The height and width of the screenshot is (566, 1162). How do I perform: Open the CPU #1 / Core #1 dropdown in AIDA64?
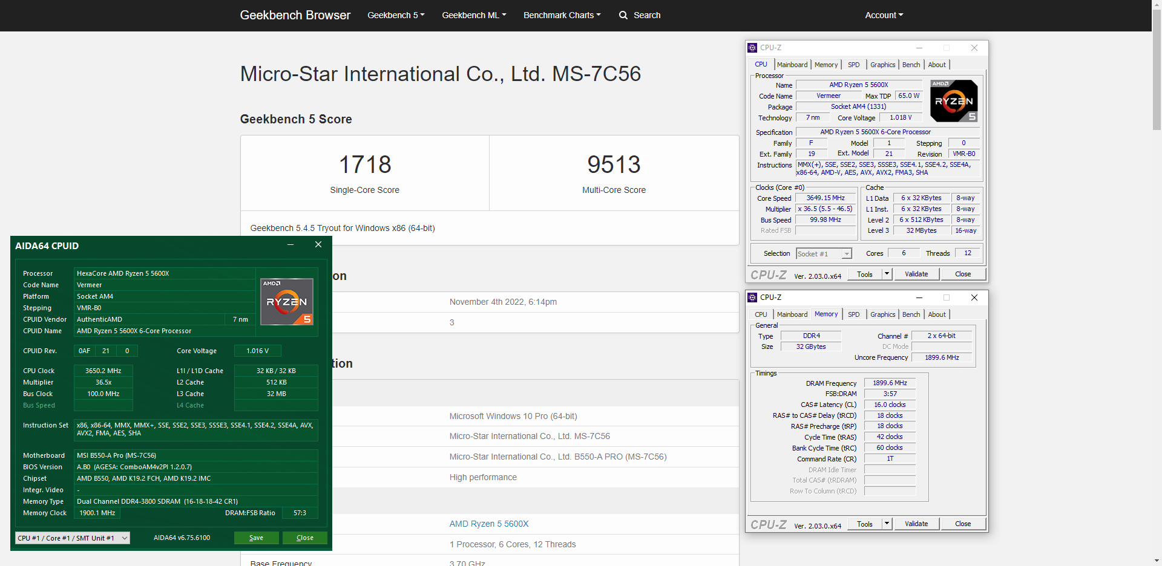tap(73, 538)
